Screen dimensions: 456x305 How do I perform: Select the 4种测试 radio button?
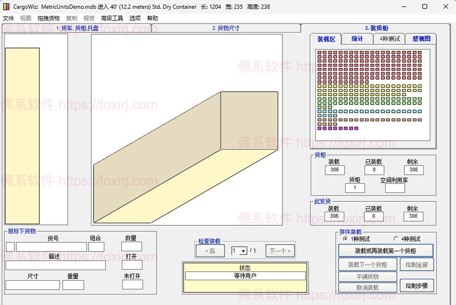(396, 239)
